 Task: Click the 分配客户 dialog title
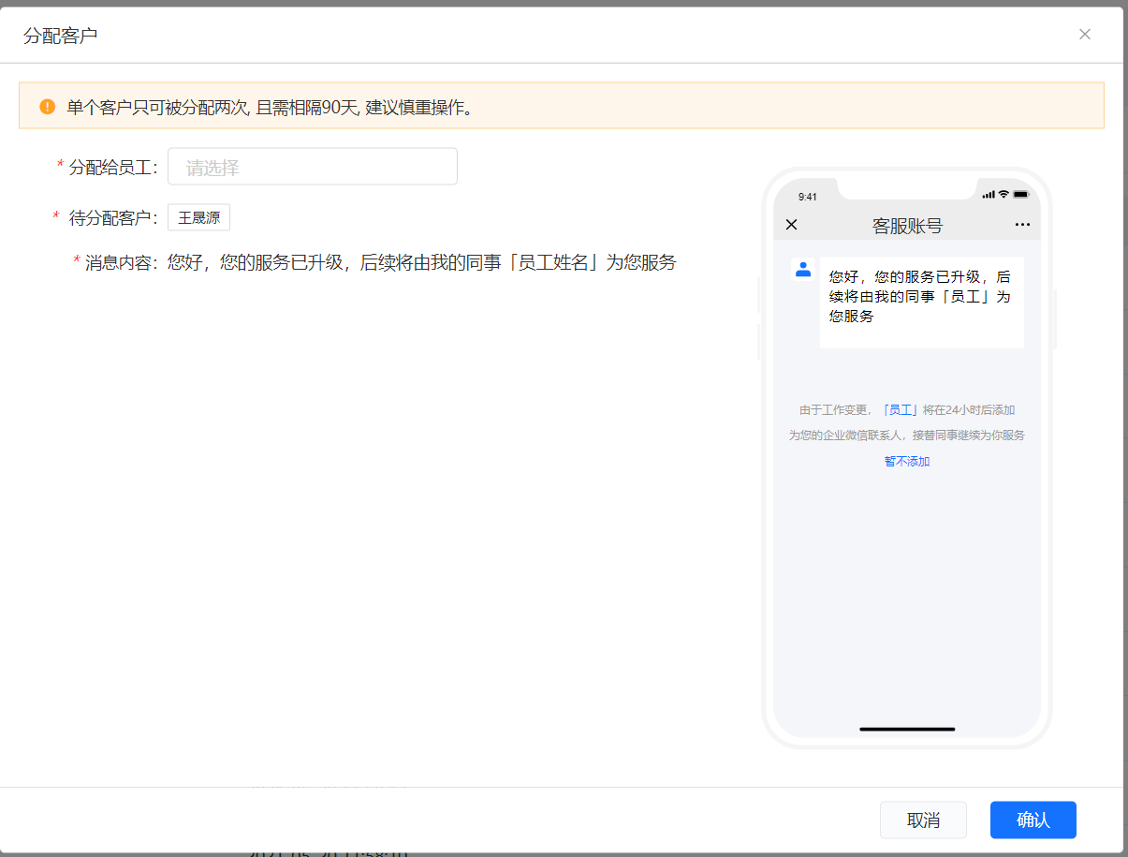[61, 37]
